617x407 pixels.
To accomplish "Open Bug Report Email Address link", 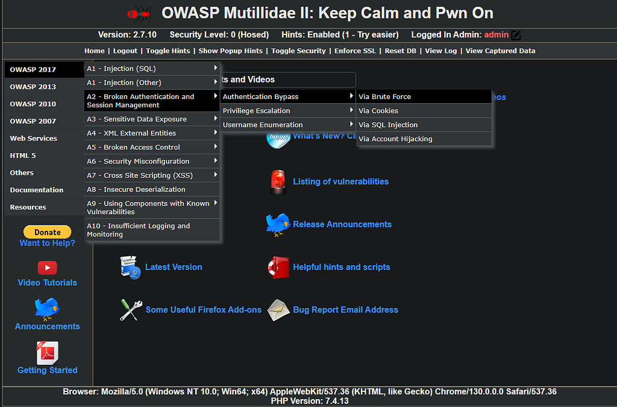I will coord(345,310).
